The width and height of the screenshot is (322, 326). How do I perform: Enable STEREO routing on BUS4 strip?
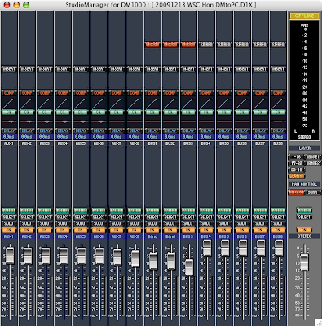[x=206, y=45]
